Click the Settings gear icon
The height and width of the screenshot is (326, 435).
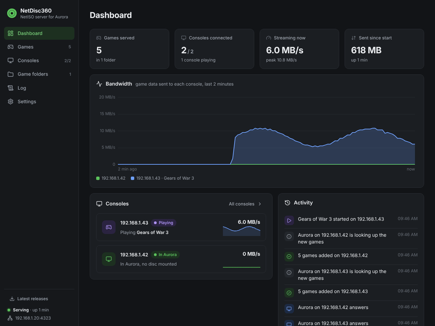[x=10, y=101]
